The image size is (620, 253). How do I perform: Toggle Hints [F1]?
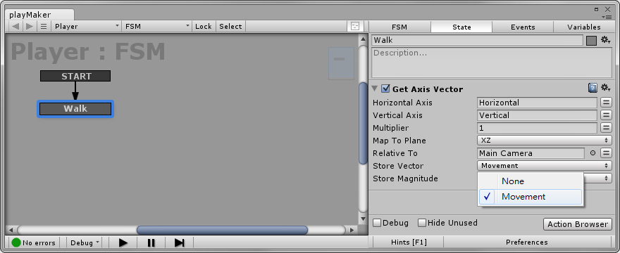[409, 242]
